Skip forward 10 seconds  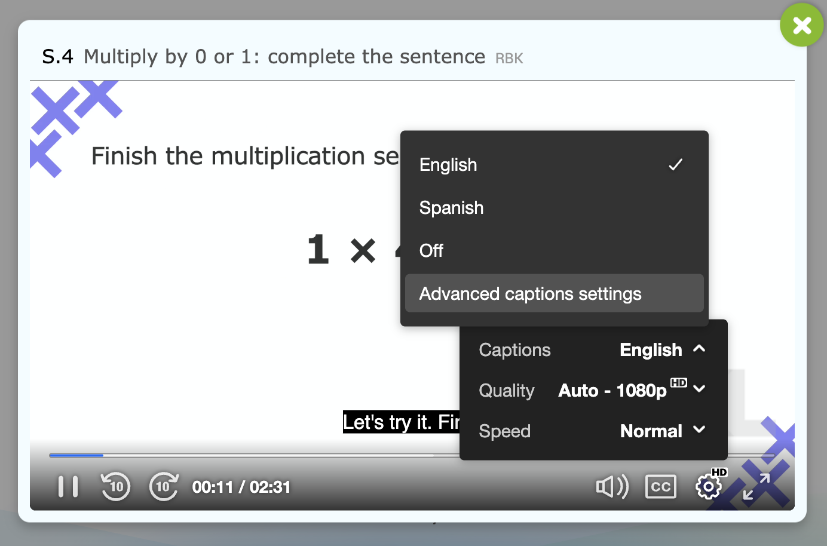coord(163,487)
